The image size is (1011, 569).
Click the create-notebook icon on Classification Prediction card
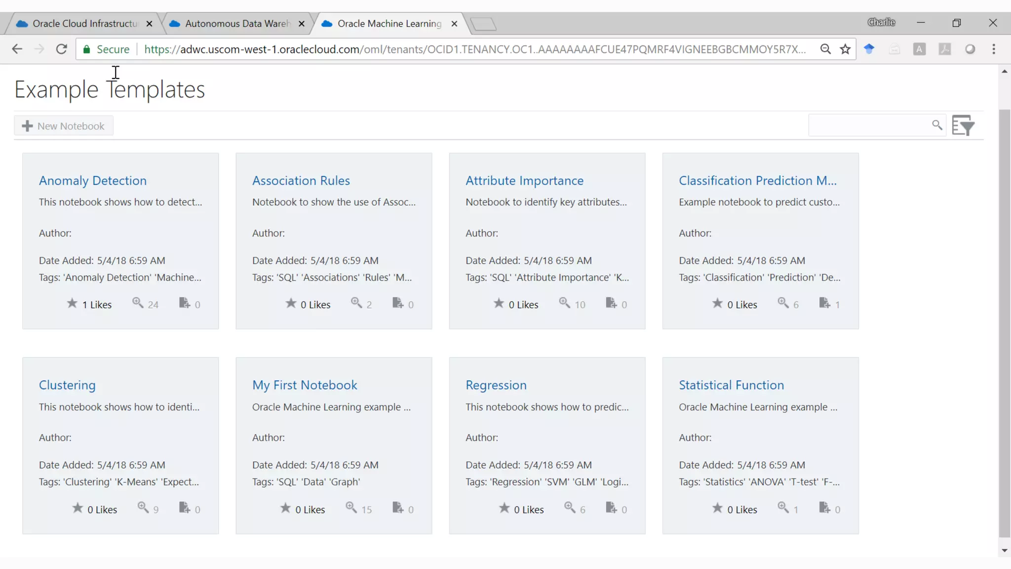(x=824, y=303)
